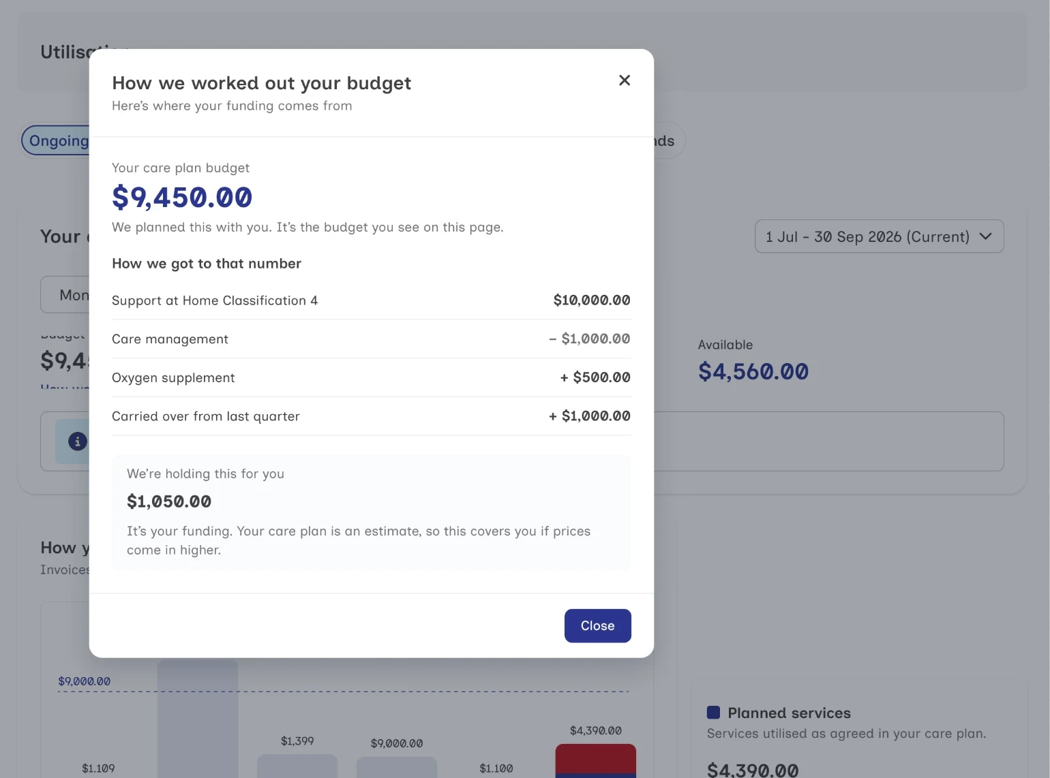Image resolution: width=1050 pixels, height=778 pixels.
Task: Click the red chart bar under $4,390.00
Action: tap(596, 759)
